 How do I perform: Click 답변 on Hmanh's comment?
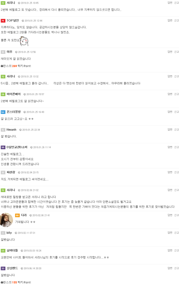[170, 130]
